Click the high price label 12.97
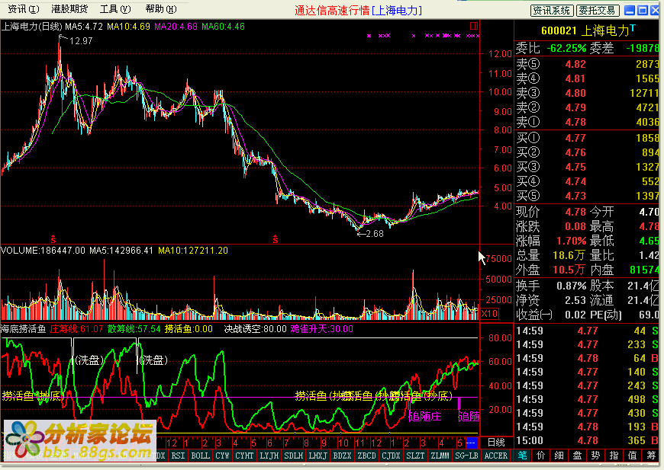664x470 pixels. click(x=81, y=41)
